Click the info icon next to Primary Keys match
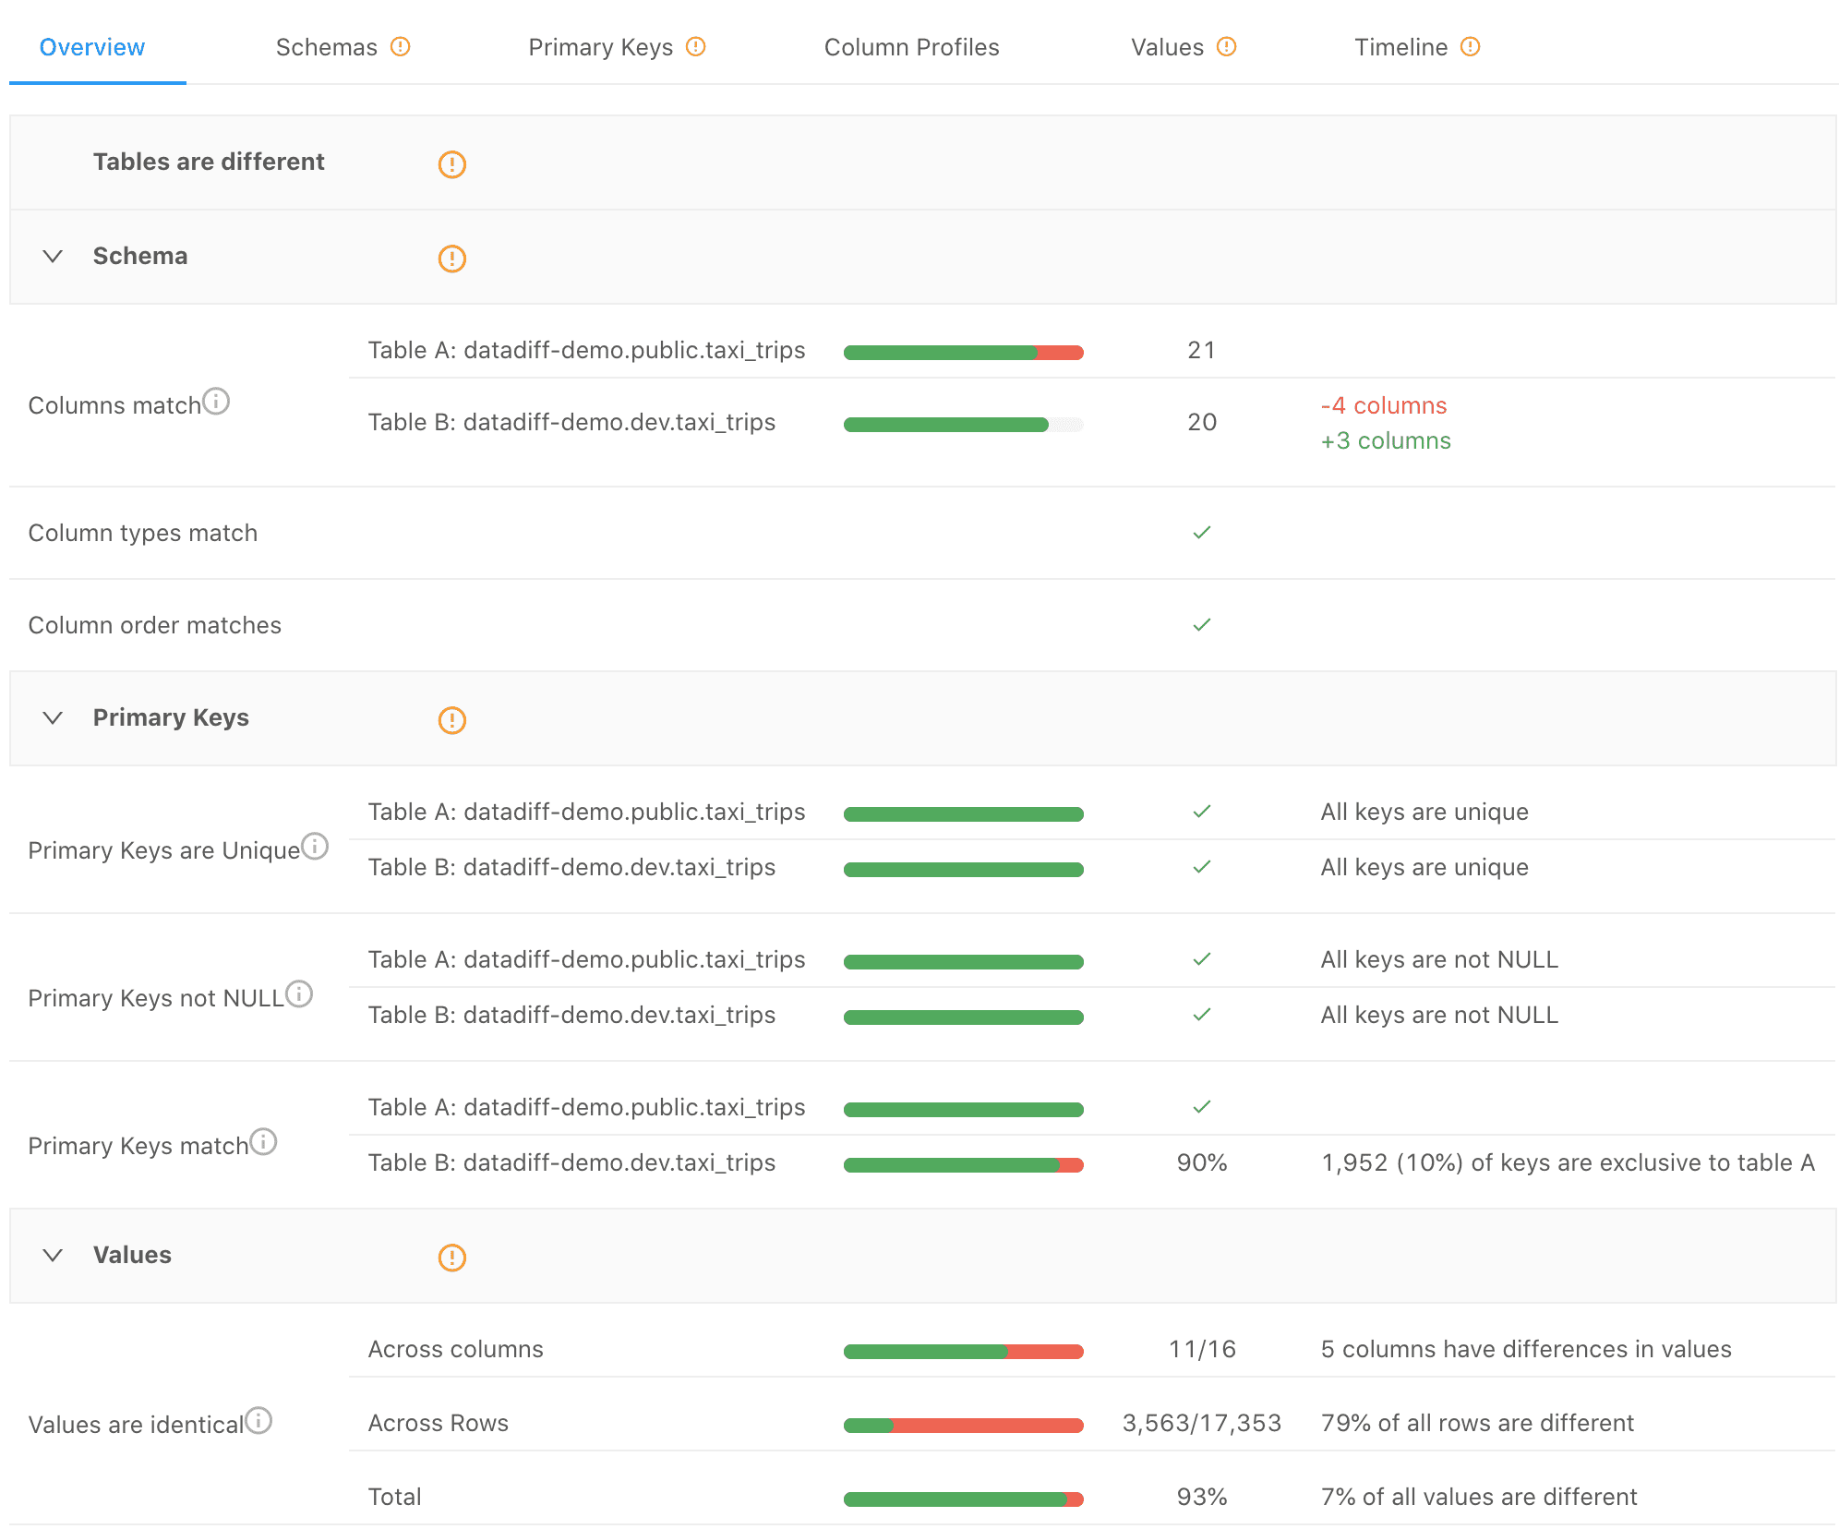This screenshot has height=1529, width=1839. 265,1141
